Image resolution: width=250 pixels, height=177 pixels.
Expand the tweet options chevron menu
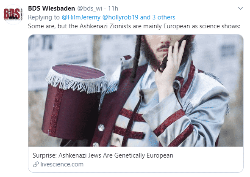tap(240, 8)
